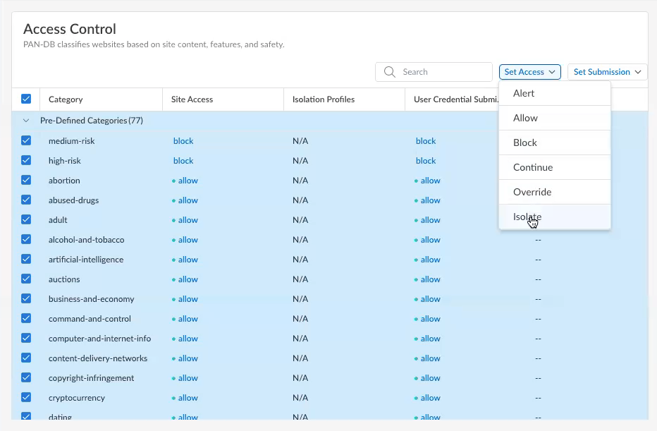Select Allow from the Set Access menu
Viewport: 657px width, 431px height.
coord(525,118)
